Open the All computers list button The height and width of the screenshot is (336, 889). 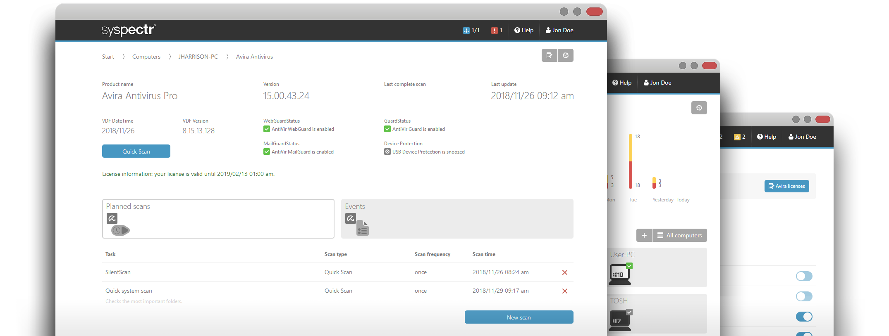tap(680, 235)
